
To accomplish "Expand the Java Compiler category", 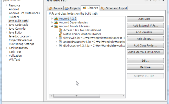I will pyautogui.click(x=6, y=29).
